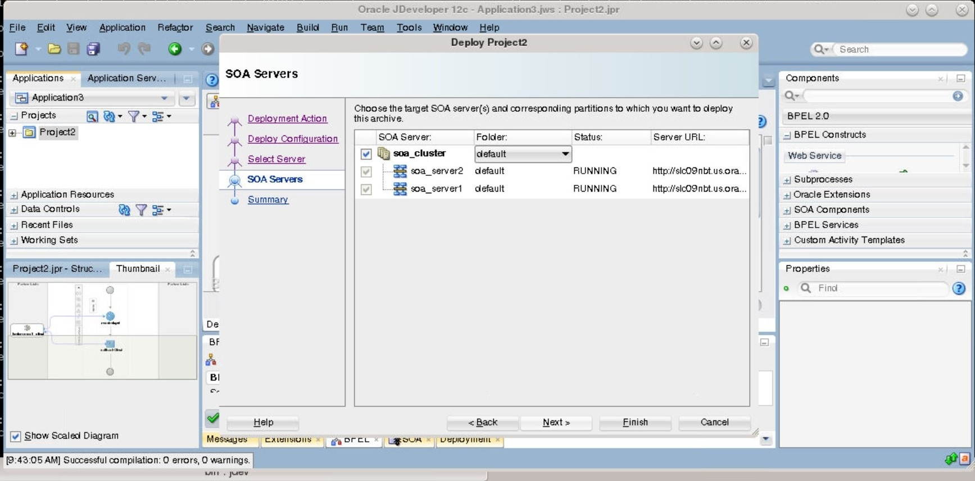
Task: Click the diagram thumbnail preview
Action: pos(102,330)
